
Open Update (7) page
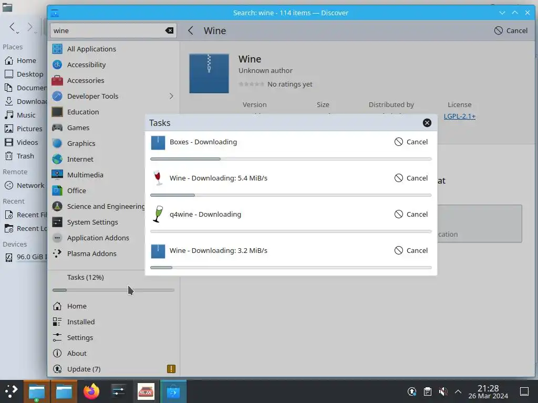[x=112, y=369]
